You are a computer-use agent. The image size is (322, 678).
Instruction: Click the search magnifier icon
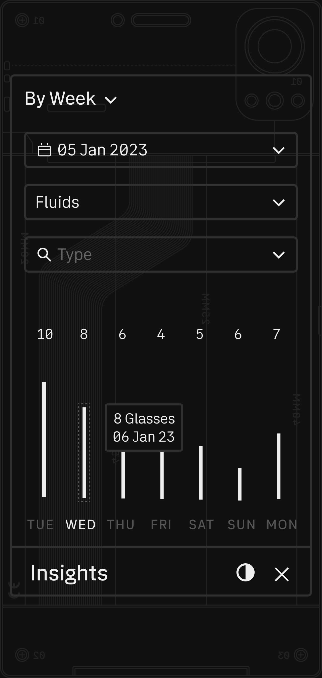pos(44,255)
